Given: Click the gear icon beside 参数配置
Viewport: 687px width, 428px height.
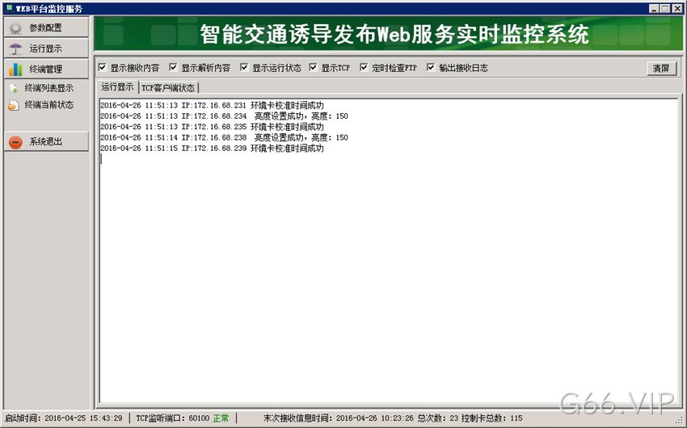Looking at the screenshot, I should tap(15, 28).
